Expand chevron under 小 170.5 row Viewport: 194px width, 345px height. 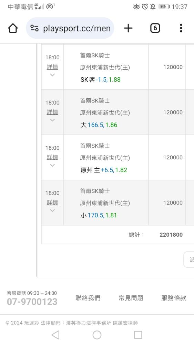coord(52,210)
